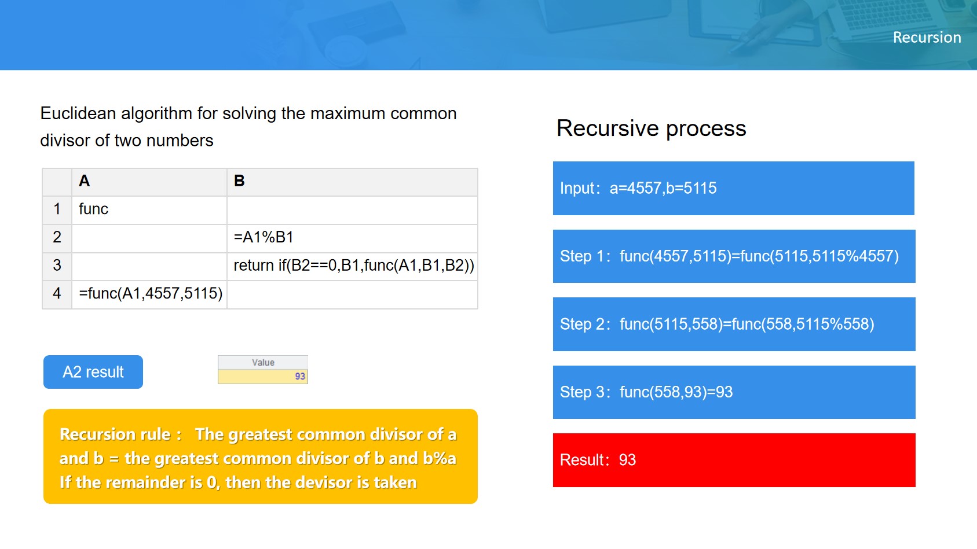Select the Recursive process heading
This screenshot has width=977, height=549.
pos(651,128)
